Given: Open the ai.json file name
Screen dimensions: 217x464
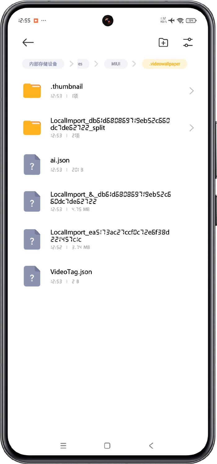Looking at the screenshot, I should tap(60, 161).
